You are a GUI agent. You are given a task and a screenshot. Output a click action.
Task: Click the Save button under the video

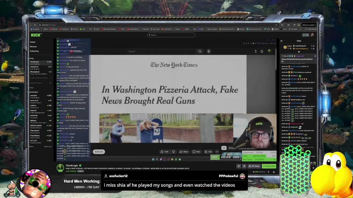[196, 152]
